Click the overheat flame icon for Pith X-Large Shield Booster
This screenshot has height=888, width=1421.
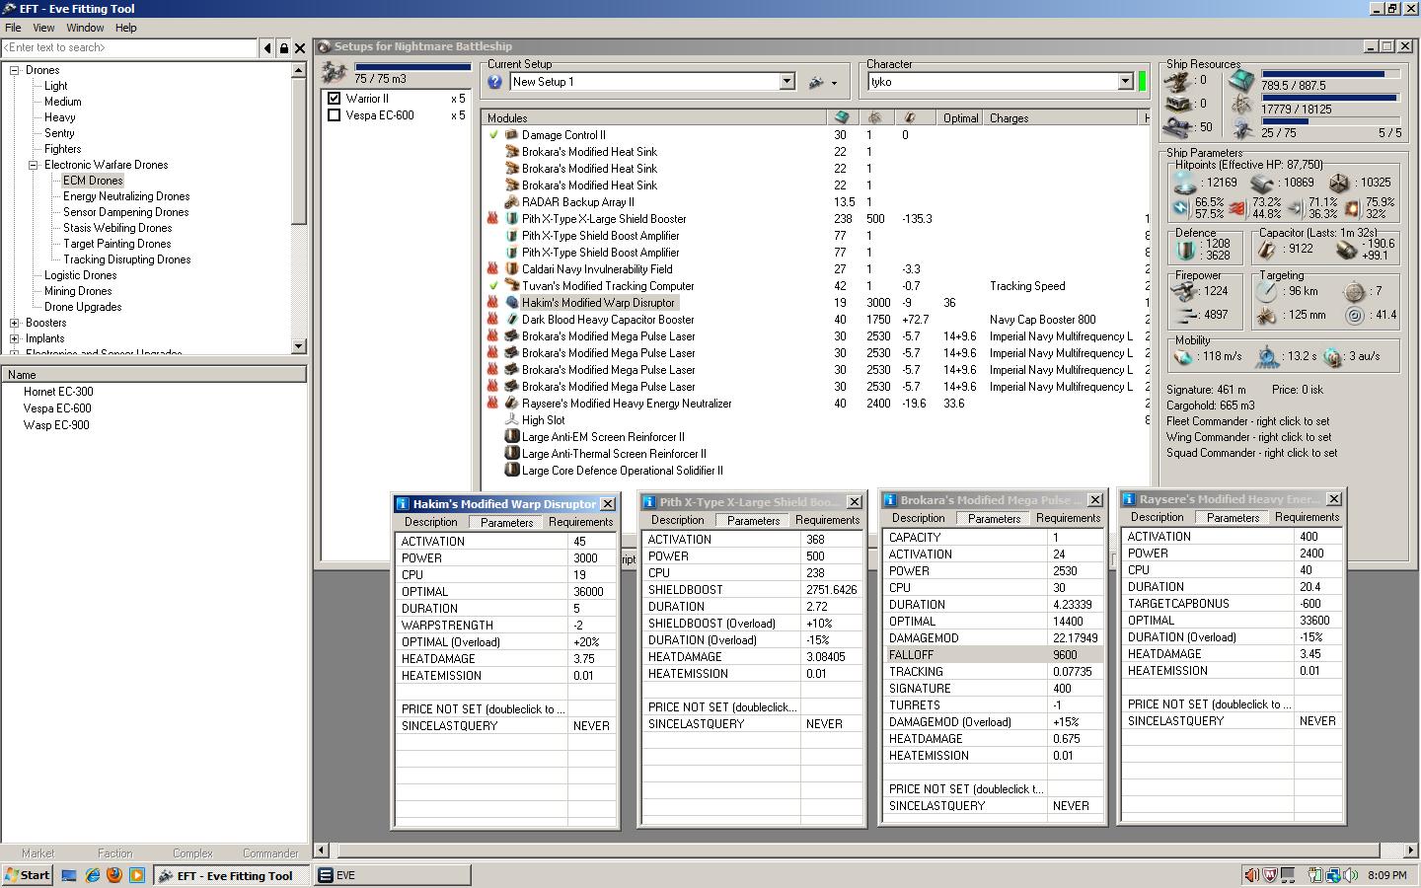tap(492, 219)
